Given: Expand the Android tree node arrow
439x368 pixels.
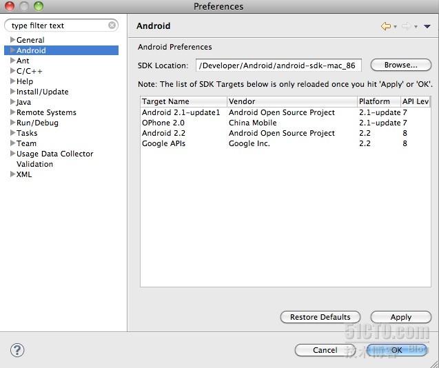Looking at the screenshot, I should click(12, 50).
